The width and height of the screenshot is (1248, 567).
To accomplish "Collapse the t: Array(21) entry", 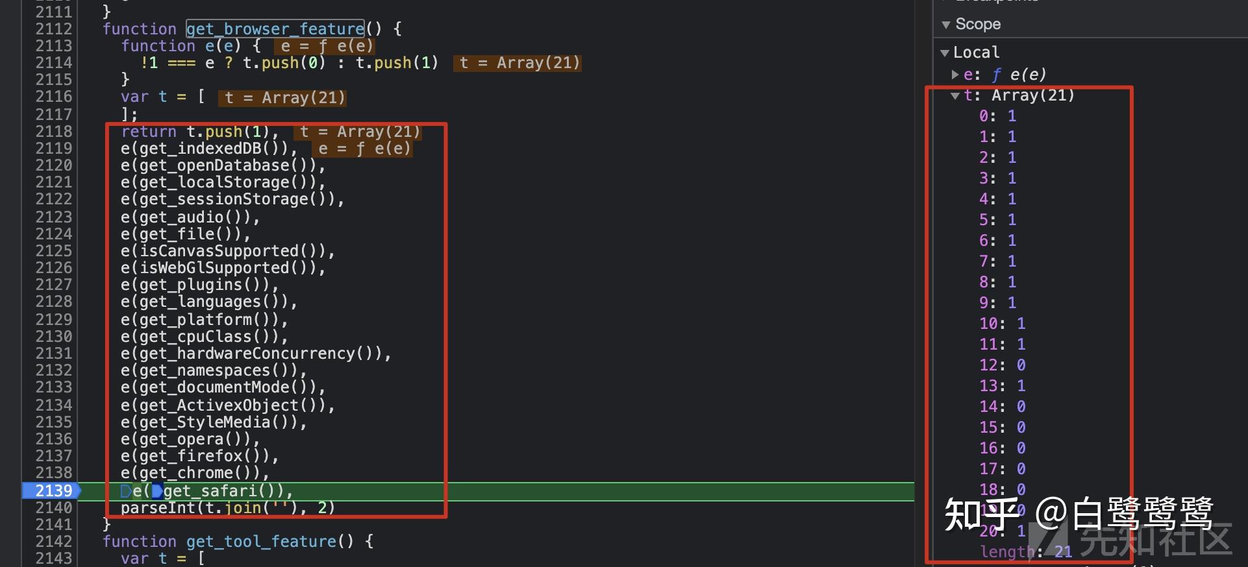I will (x=955, y=96).
